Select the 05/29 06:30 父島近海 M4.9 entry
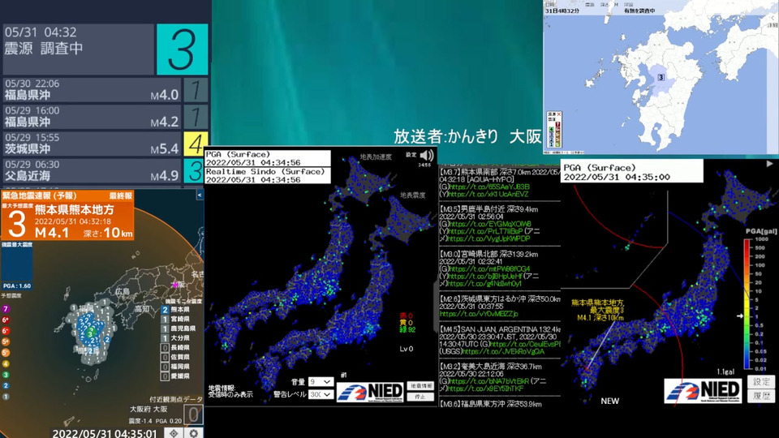The image size is (779, 438). (92, 170)
